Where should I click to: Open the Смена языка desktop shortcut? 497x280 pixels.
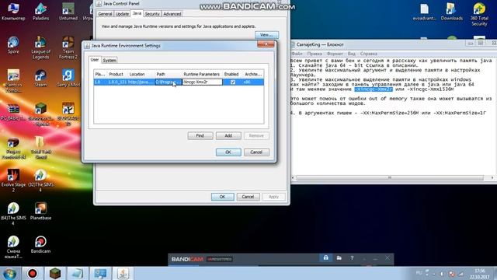(13, 247)
